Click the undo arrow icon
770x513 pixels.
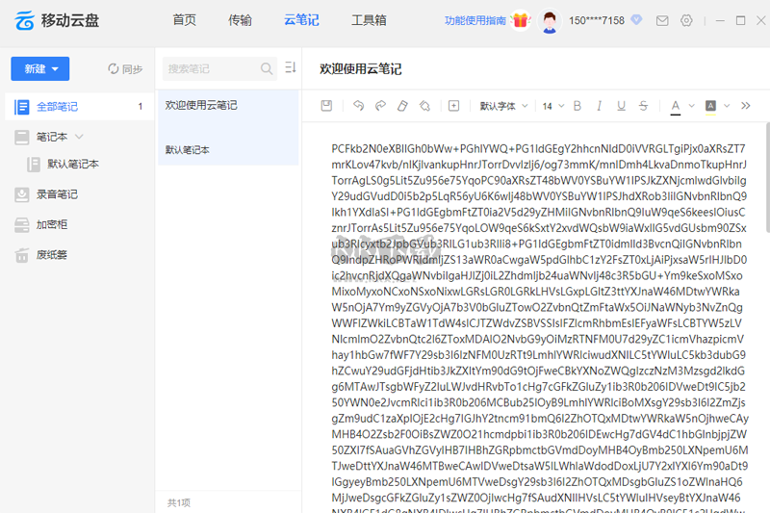pyautogui.click(x=358, y=106)
